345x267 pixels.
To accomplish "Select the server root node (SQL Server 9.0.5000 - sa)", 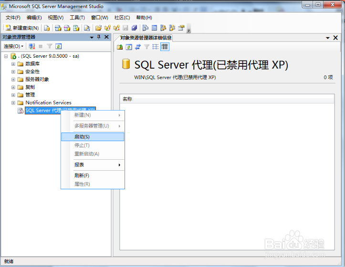I will tap(48, 56).
